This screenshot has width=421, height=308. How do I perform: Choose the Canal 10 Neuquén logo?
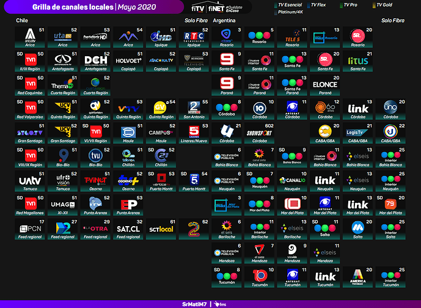tap(293, 180)
